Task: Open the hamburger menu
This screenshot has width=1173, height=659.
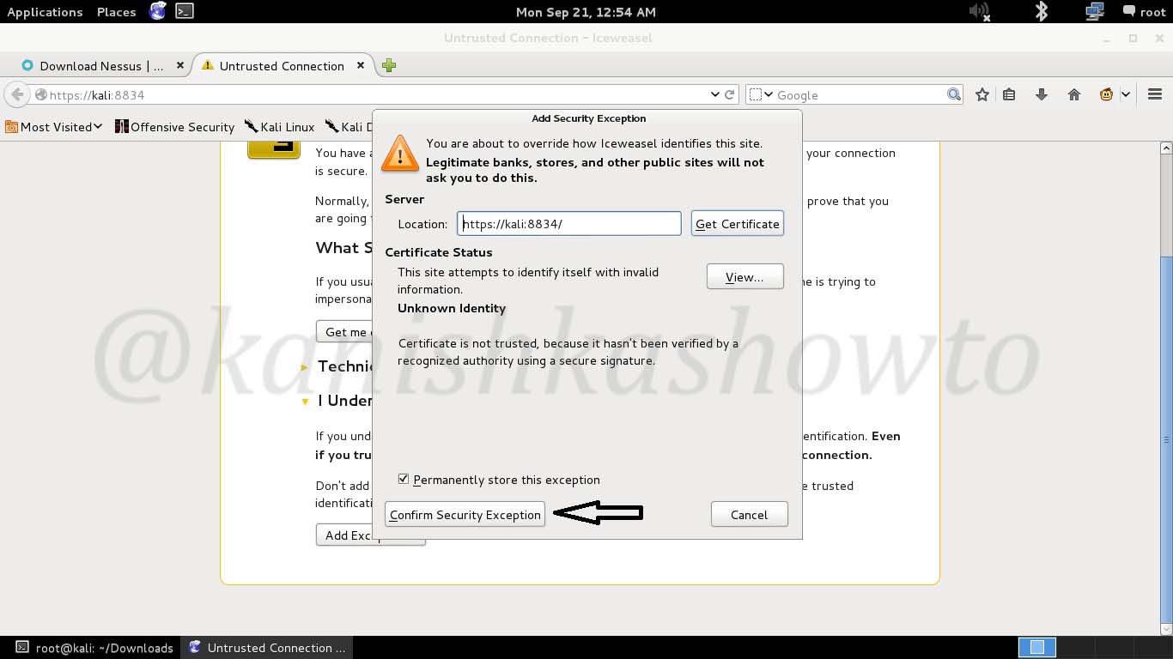Action: pyautogui.click(x=1155, y=95)
